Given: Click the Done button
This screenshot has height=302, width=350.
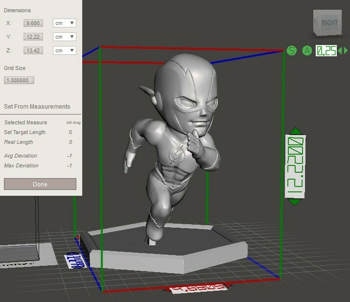Looking at the screenshot, I should [40, 184].
